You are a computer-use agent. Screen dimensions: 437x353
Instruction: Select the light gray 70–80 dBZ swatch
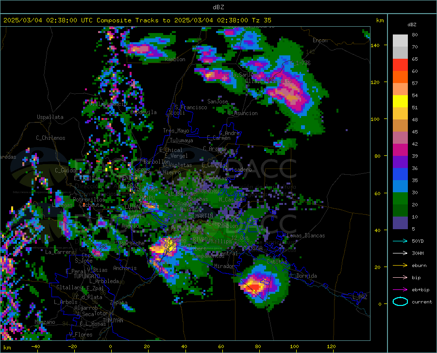click(x=400, y=41)
